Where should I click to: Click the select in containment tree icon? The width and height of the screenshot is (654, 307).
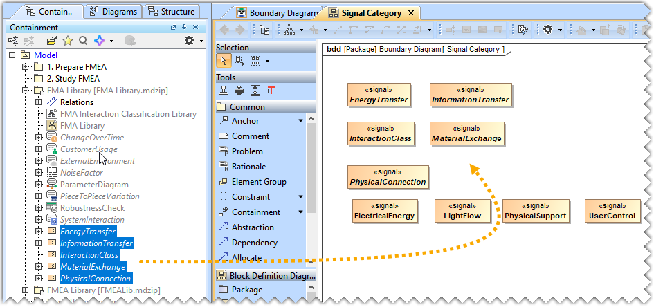(264, 30)
